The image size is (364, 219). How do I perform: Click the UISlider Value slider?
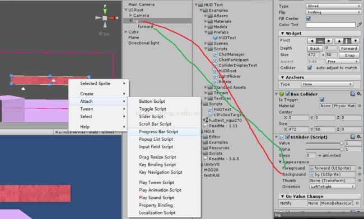(324, 143)
